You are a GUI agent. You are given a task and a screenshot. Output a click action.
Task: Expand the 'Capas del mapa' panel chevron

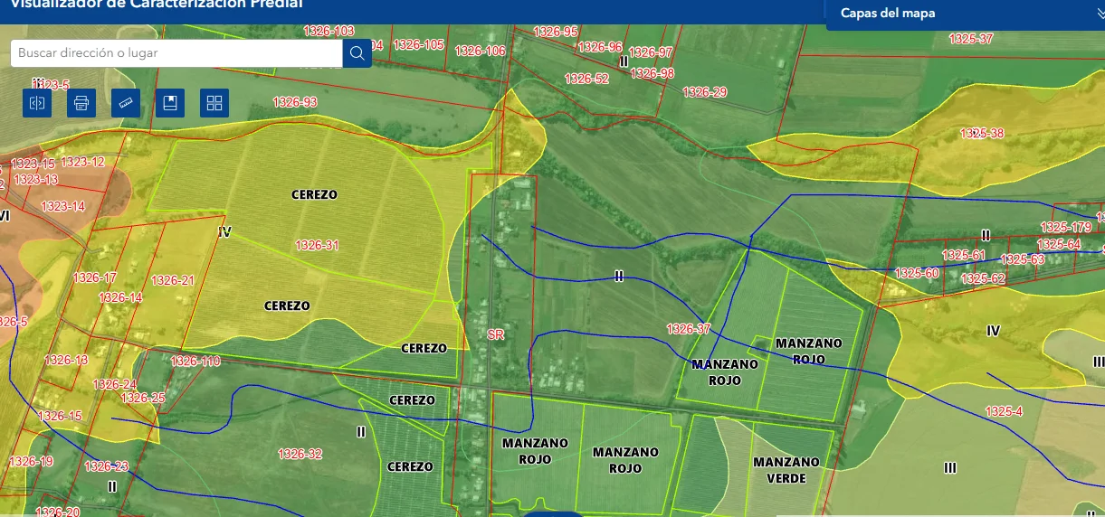[x=1095, y=14]
